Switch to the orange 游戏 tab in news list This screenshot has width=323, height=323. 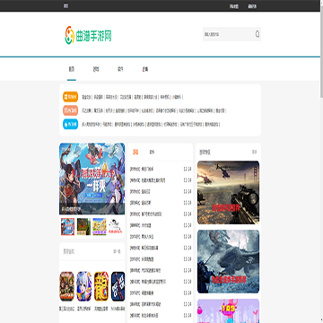135,153
